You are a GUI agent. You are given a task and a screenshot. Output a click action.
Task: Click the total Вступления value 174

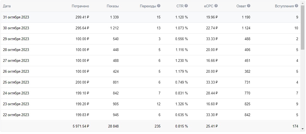click(295, 126)
